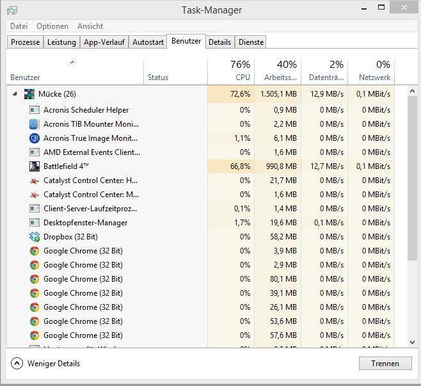Image resolution: width=421 pixels, height=386 pixels.
Task: Click the Acronis True Image Monitor icon
Action: [35, 138]
